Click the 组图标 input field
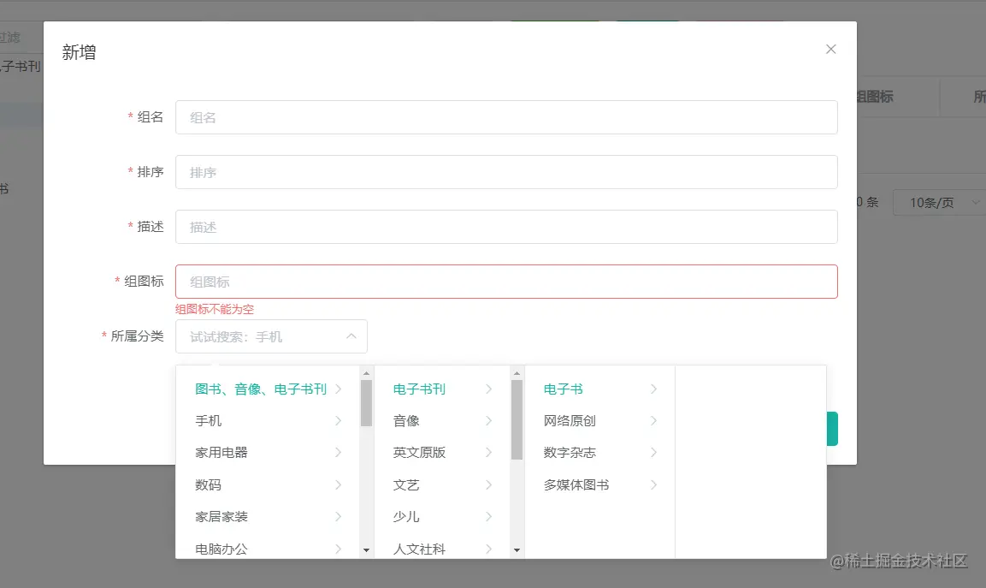The width and height of the screenshot is (986, 588). tap(506, 282)
